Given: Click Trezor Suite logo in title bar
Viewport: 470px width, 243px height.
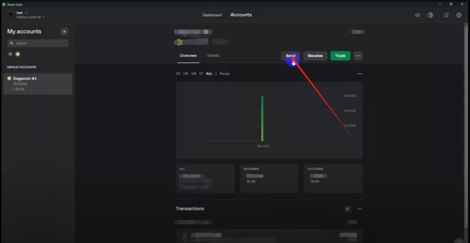Looking at the screenshot, I should 4,5.
